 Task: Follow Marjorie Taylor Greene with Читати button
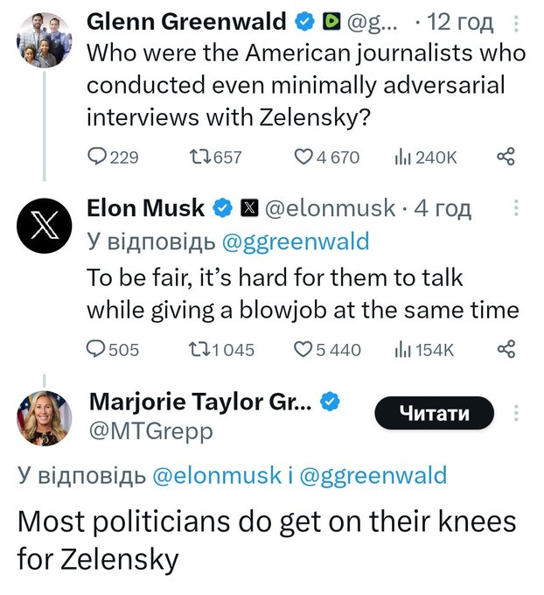[x=435, y=413]
